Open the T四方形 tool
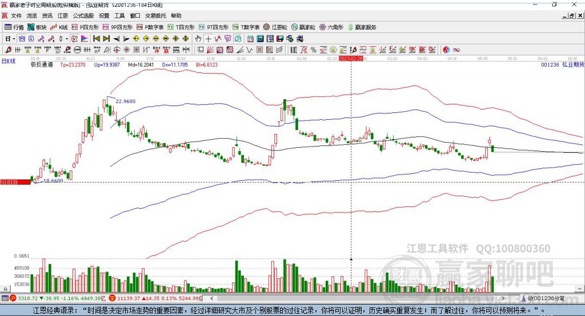Viewport: 585px width, 316px height. pos(181,27)
